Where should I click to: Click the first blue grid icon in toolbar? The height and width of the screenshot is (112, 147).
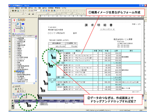(44, 11)
